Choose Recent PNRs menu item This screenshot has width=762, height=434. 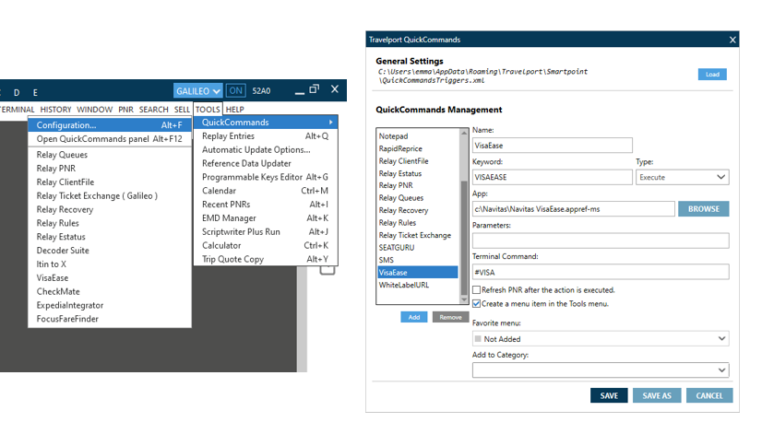pos(266,205)
